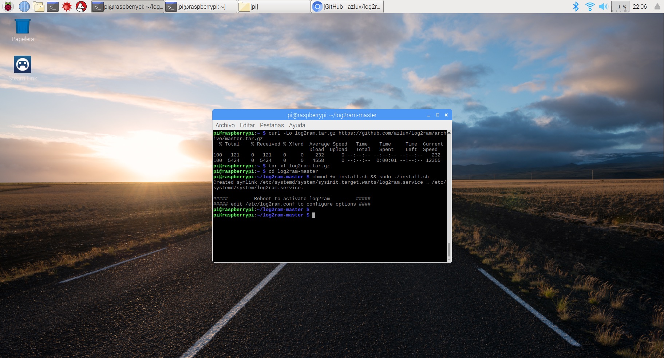Open the File Manager launcher icon
The height and width of the screenshot is (358, 664).
pyautogui.click(x=39, y=7)
